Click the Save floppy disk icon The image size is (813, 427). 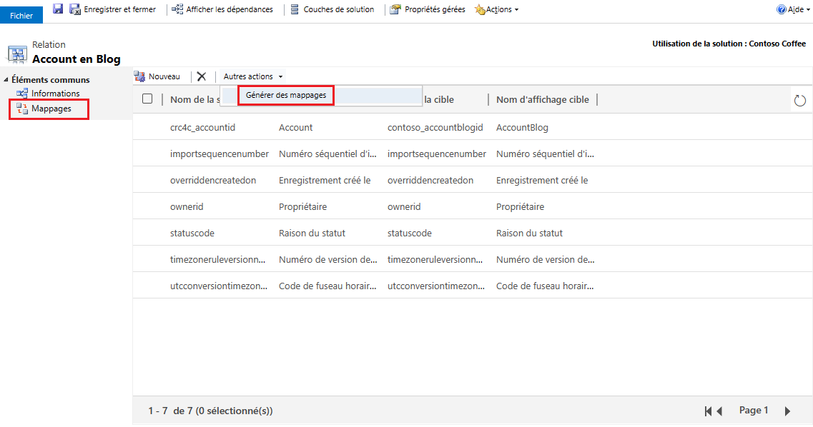click(58, 9)
